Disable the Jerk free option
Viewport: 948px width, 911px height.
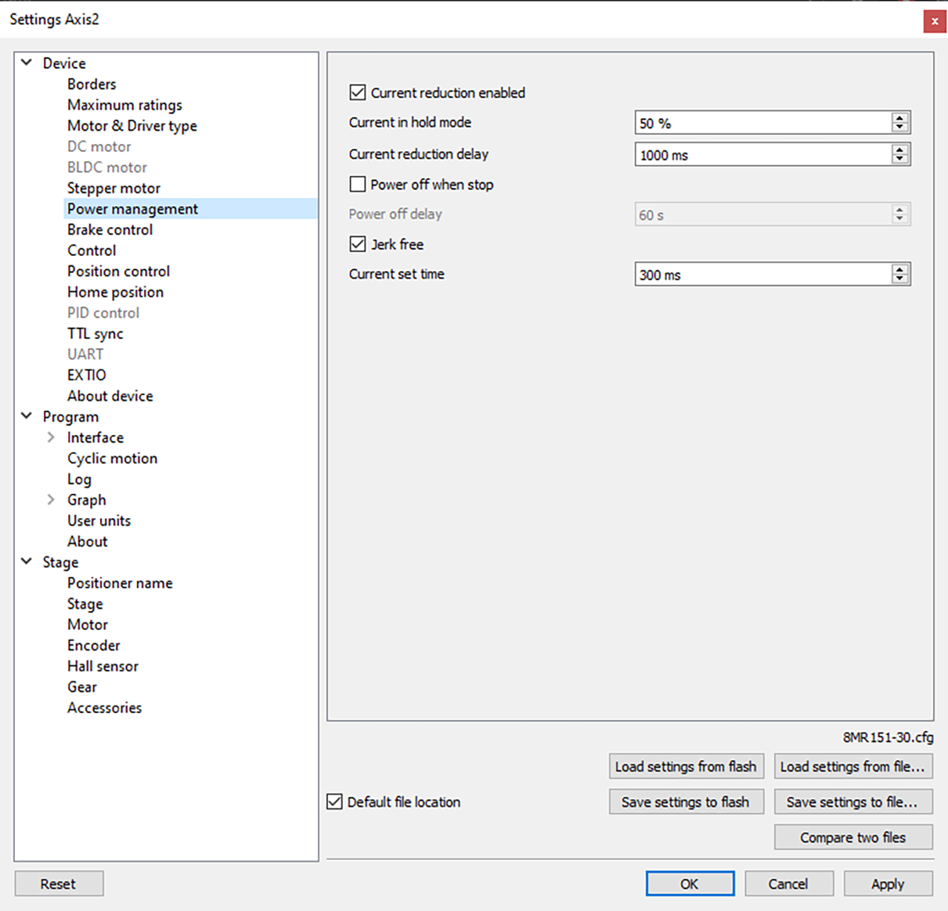pos(357,244)
